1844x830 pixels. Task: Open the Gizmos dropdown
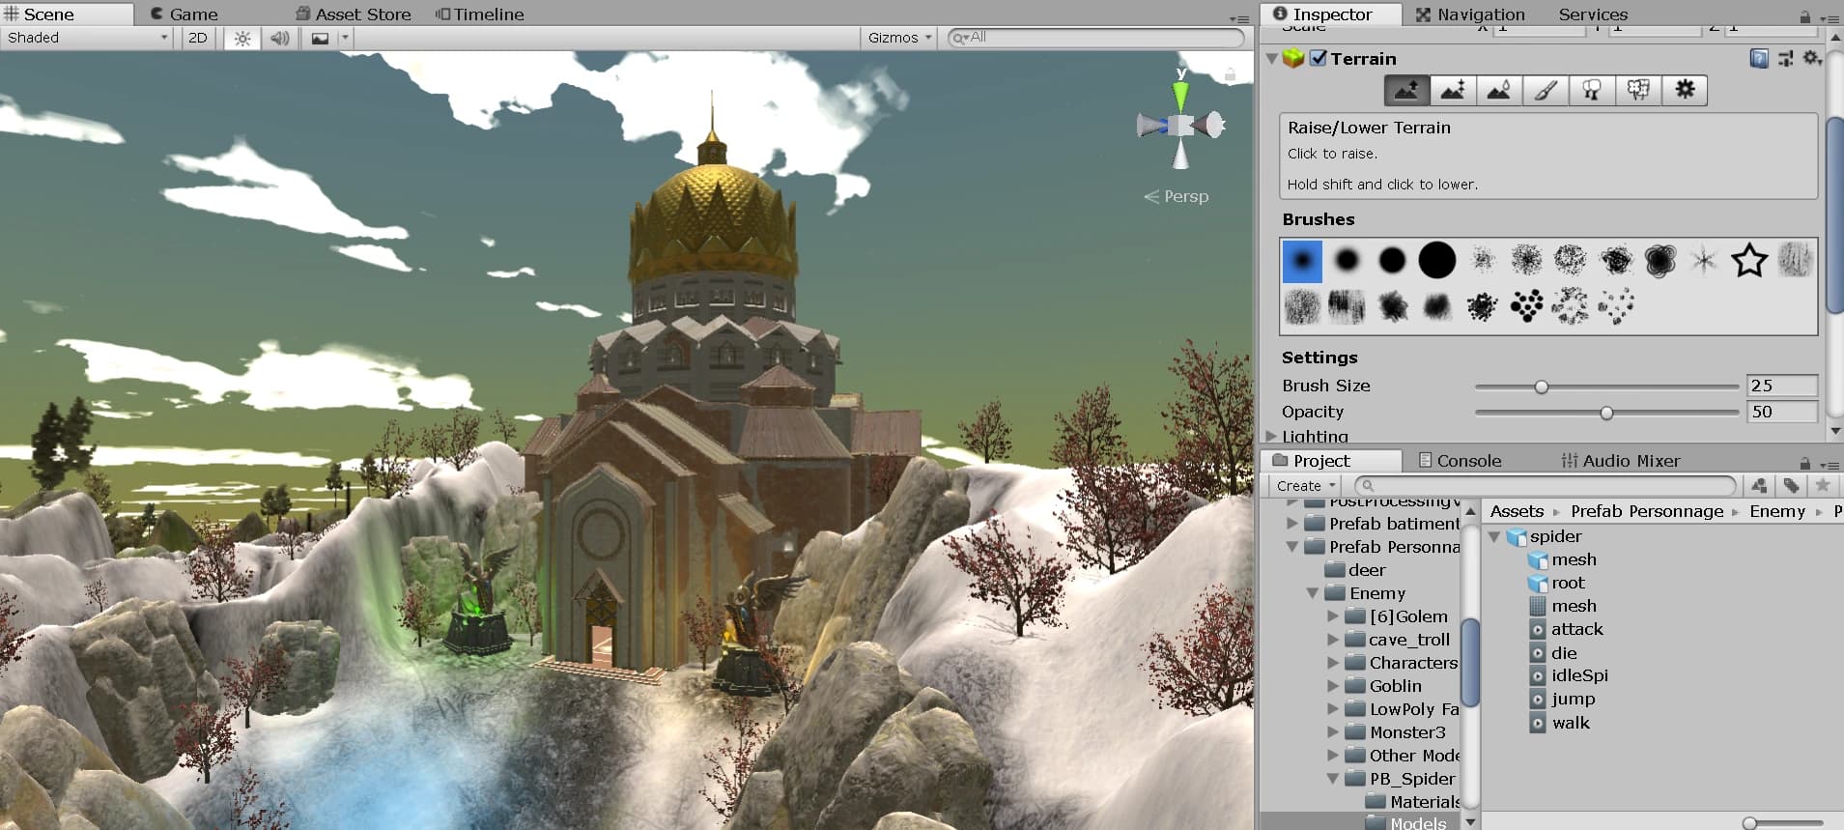coord(899,38)
